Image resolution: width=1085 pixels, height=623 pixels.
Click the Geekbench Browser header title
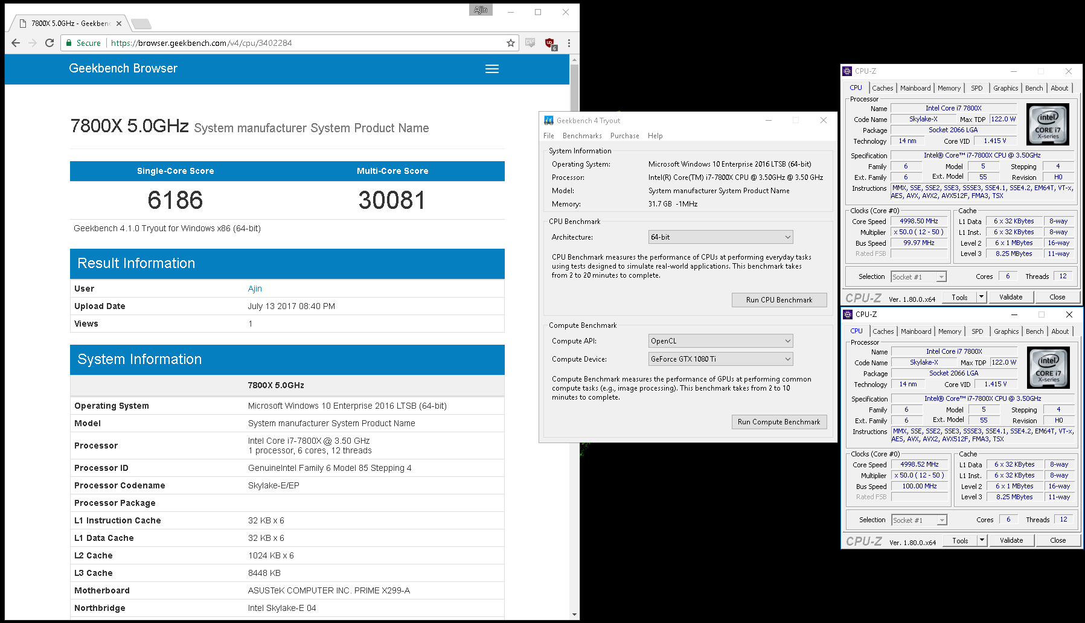[x=123, y=68]
